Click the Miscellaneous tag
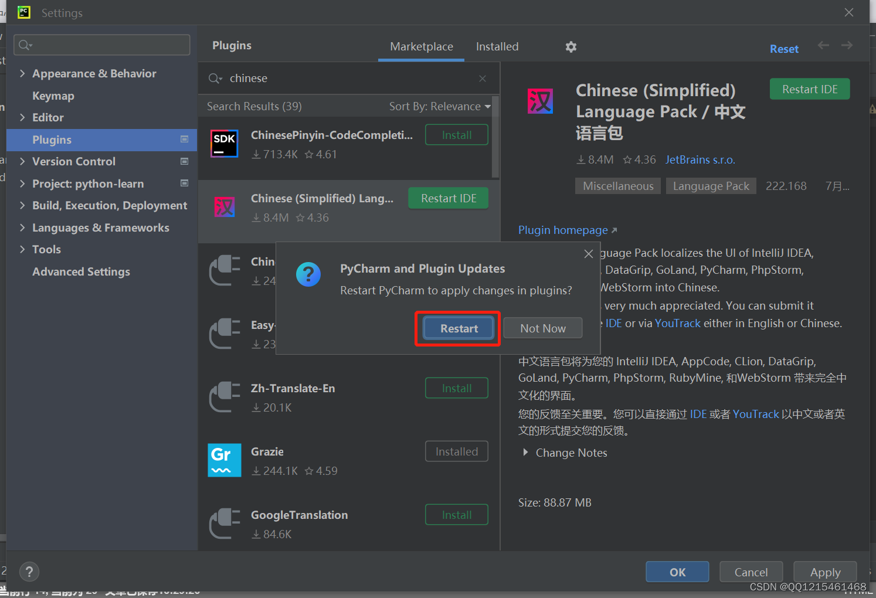The width and height of the screenshot is (876, 598). 618,186
